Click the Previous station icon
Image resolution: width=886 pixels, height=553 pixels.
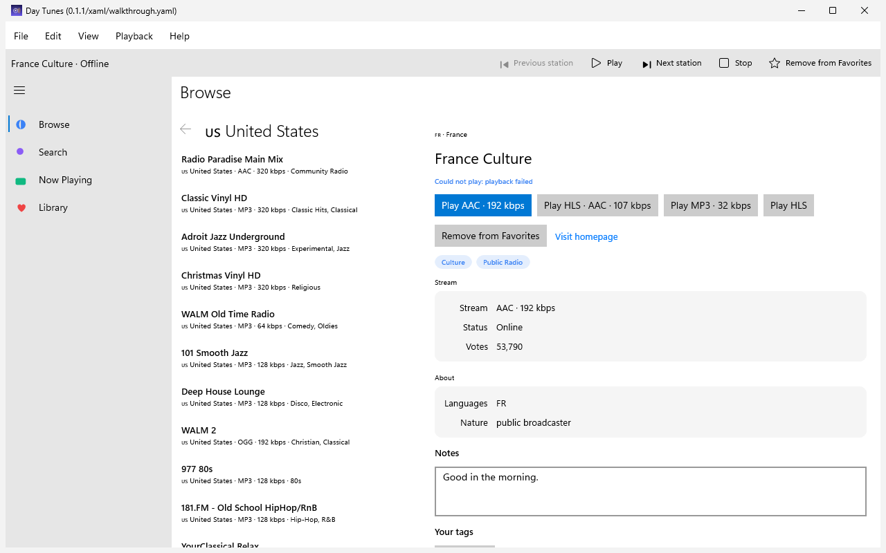(505, 64)
